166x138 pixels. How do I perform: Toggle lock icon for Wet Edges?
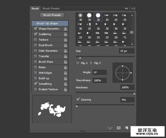[66, 73]
